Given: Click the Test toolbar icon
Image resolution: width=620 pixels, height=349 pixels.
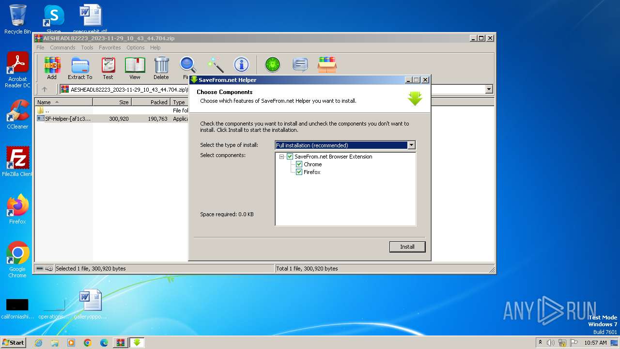Looking at the screenshot, I should click(108, 68).
